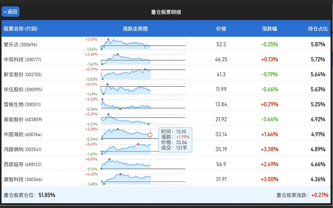Click the green marker on 雪榕生物 chart
This screenshot has width=333, height=208.
(x=120, y=109)
